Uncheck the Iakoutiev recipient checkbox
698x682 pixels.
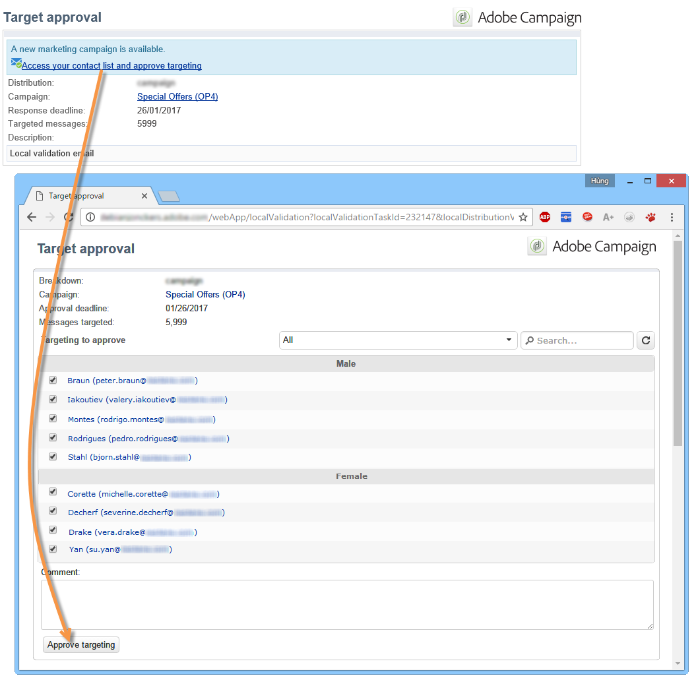point(53,399)
